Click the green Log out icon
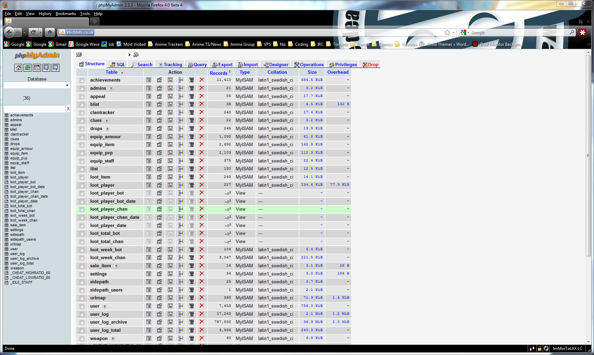The image size is (594, 355). coord(28,68)
